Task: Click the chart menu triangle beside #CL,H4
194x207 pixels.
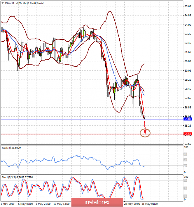Action: tap(3, 3)
